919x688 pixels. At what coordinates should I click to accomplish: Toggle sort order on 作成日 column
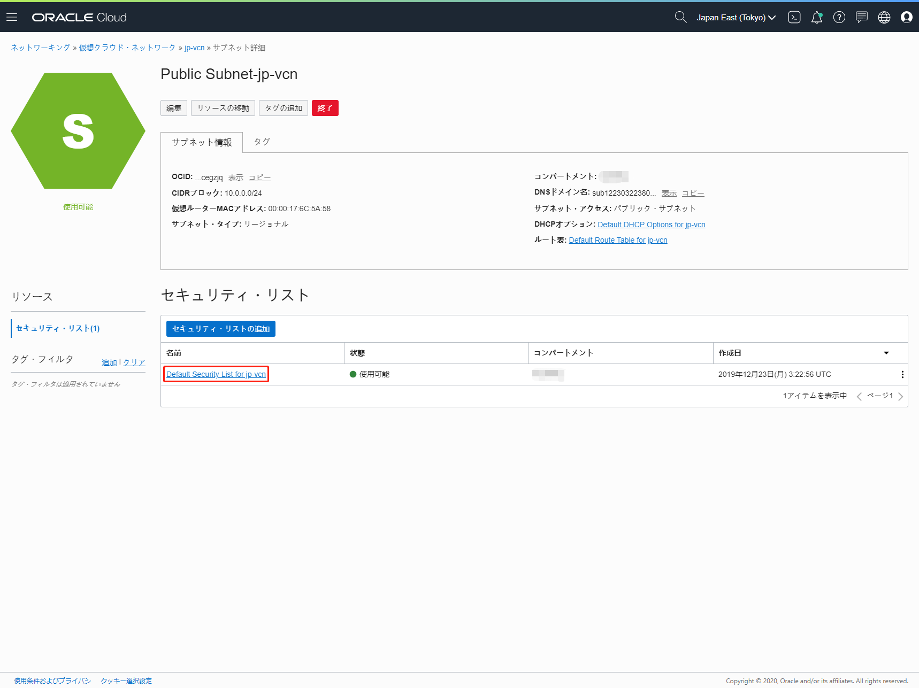click(886, 353)
